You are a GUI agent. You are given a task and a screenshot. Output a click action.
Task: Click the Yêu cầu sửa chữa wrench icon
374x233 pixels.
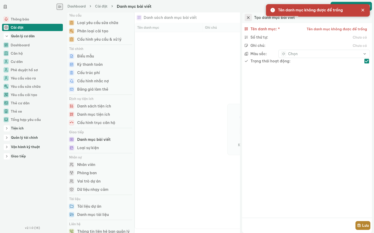point(6,86)
